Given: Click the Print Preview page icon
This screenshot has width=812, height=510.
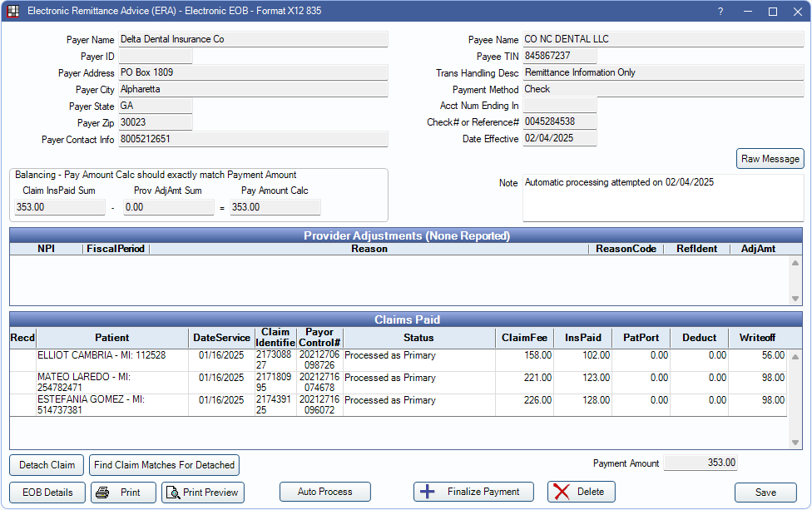Looking at the screenshot, I should coord(172,493).
